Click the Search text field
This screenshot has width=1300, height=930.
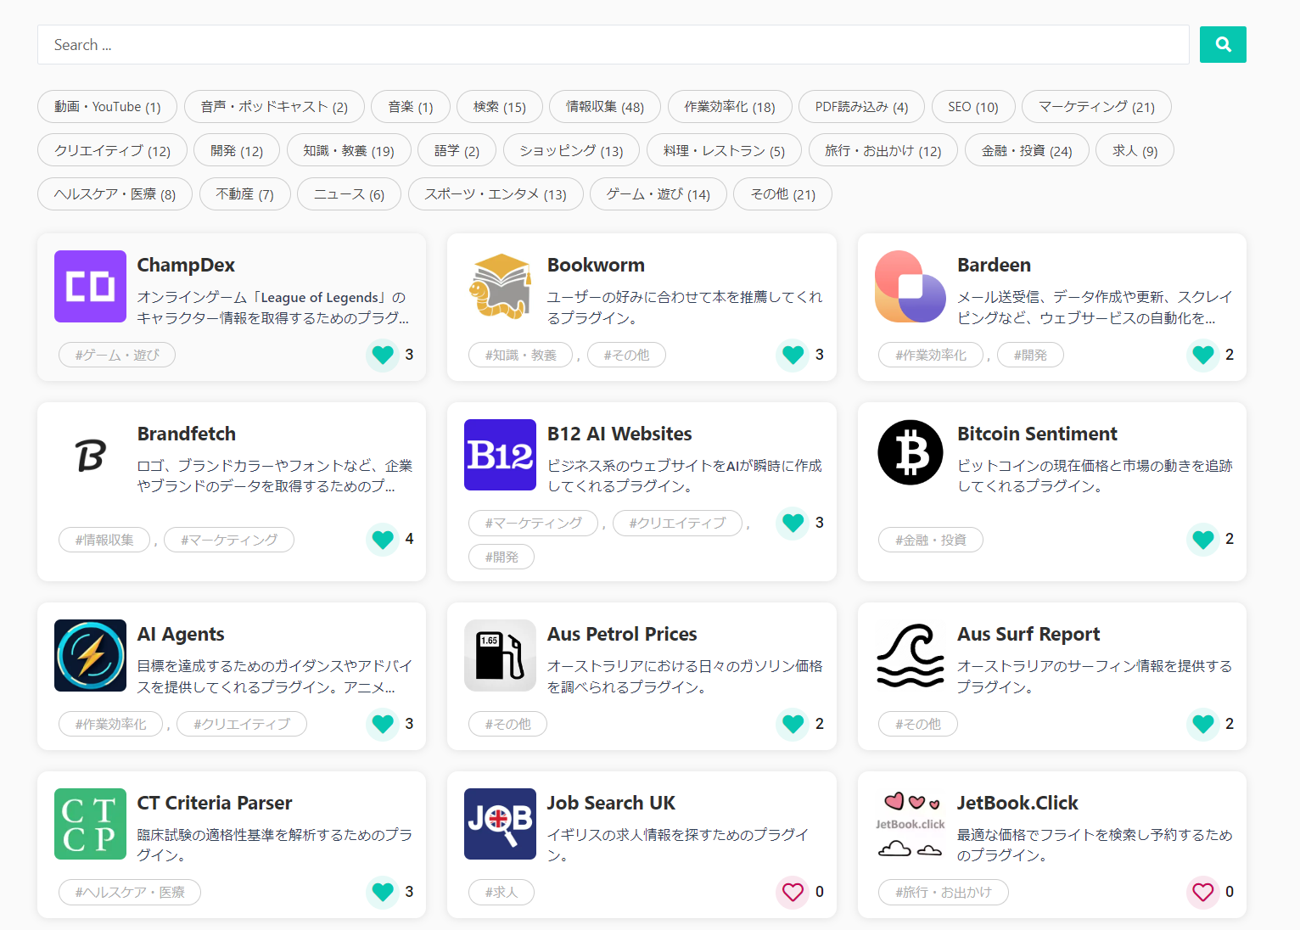coord(613,45)
